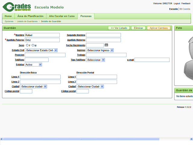Choose a city in the physical address dropdown
The image size is (193, 145).
tap(33, 86)
